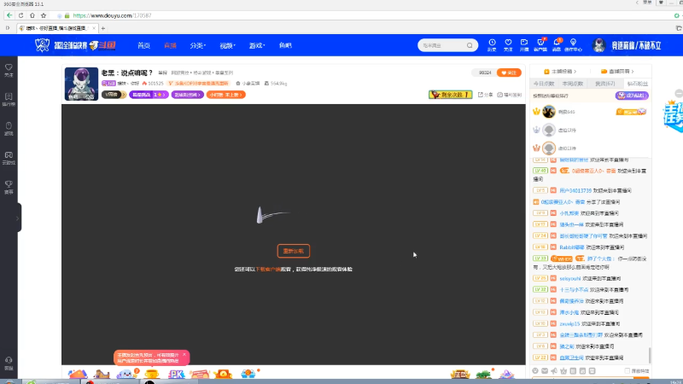Open the emoji icon in chat toolbar
Screen dimensions: 683x384
(535, 371)
